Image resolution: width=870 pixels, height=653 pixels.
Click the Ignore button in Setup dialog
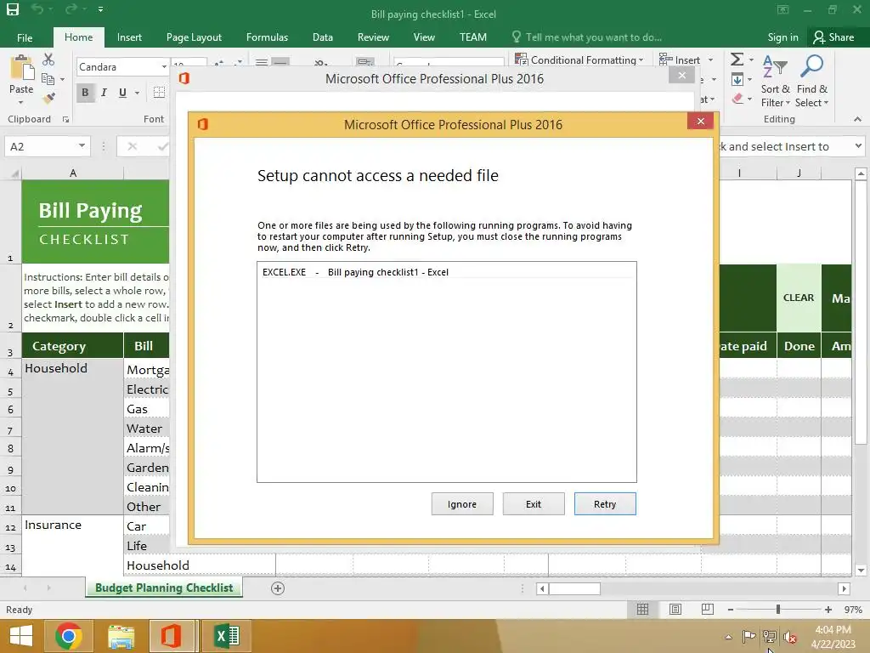(462, 504)
